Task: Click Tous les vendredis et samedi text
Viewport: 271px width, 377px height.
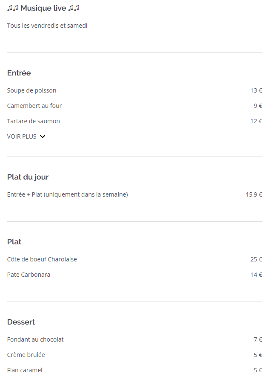Action: pyautogui.click(x=47, y=26)
